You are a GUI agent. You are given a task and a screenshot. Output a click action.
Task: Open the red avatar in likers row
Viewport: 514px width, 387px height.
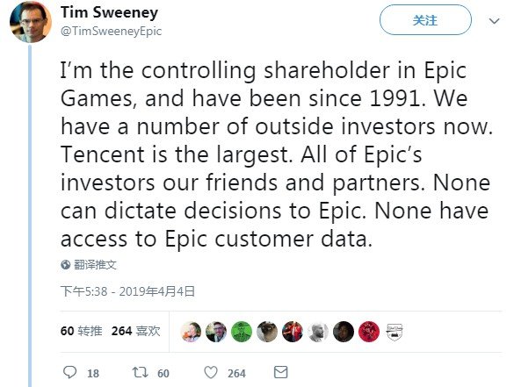tap(369, 332)
